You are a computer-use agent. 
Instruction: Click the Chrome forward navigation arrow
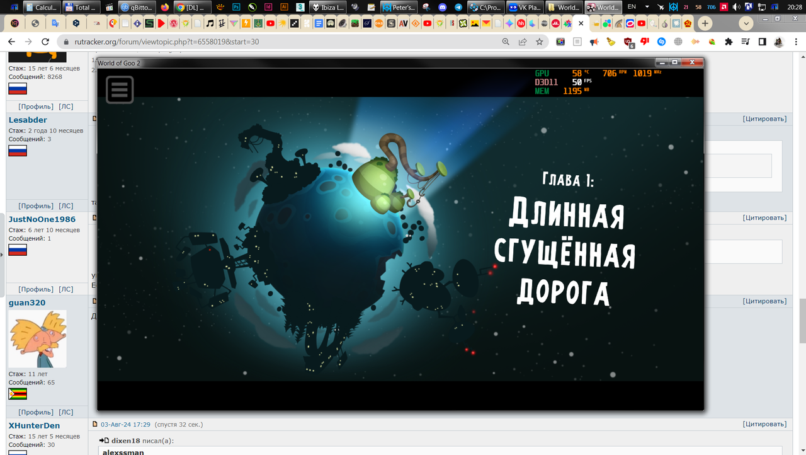pos(28,42)
